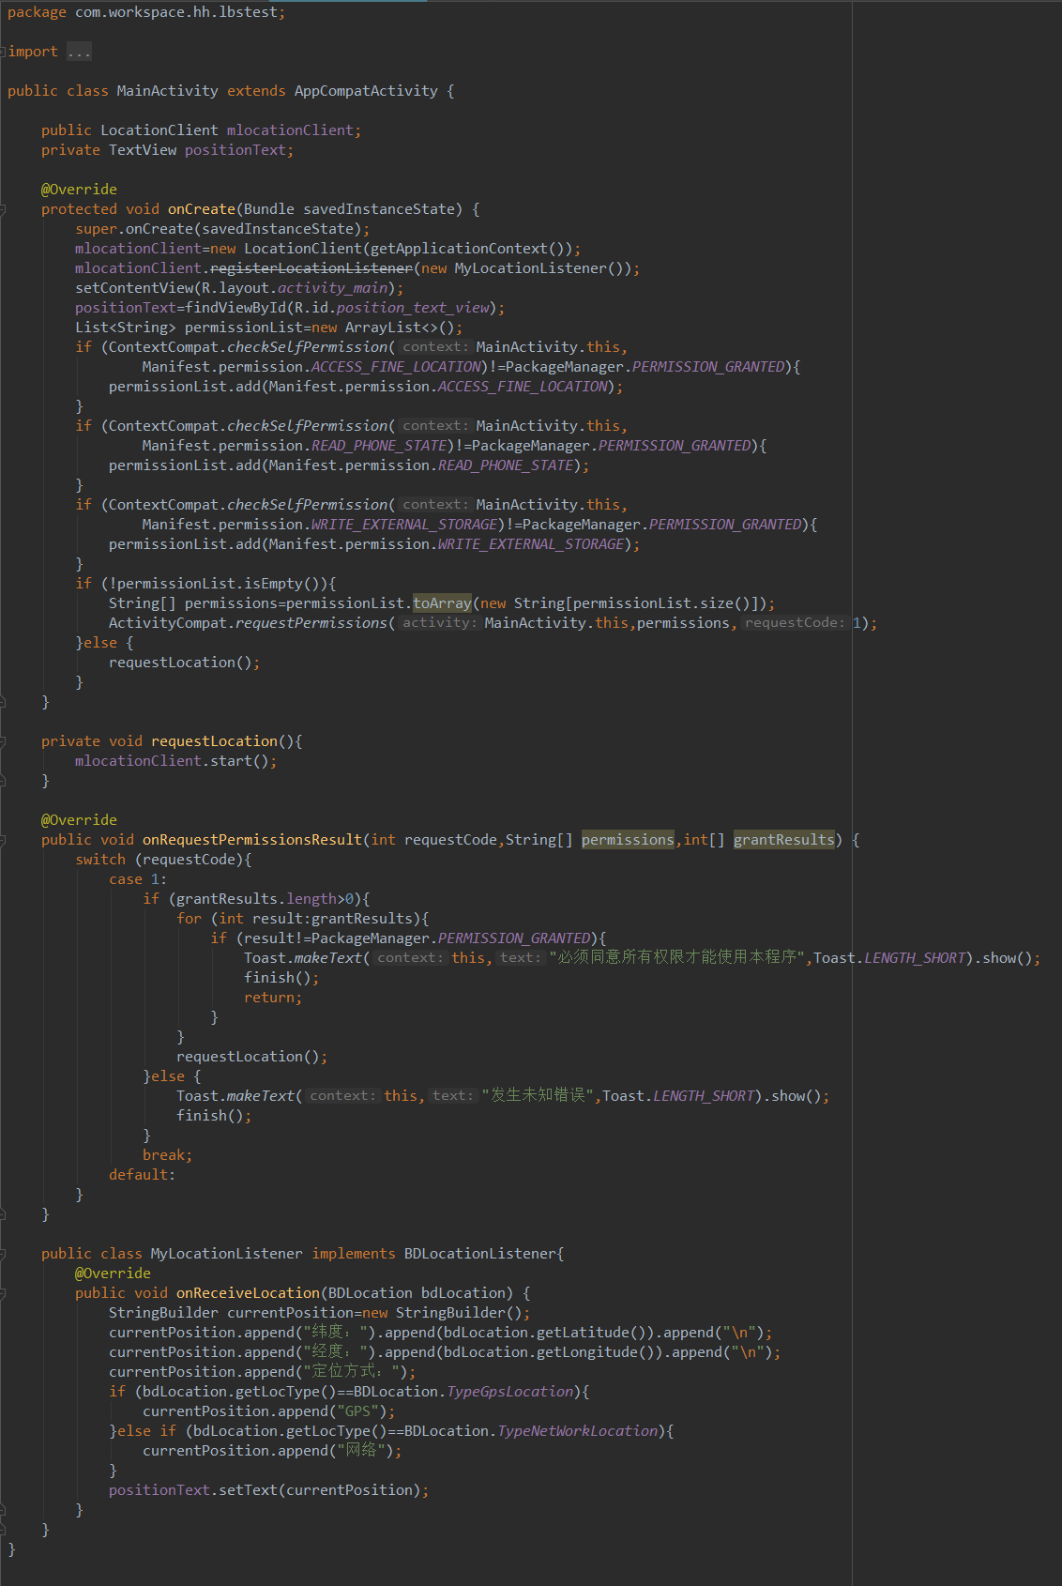1062x1586 pixels.
Task: Click the string 发生未知错误
Action: [538, 1095]
